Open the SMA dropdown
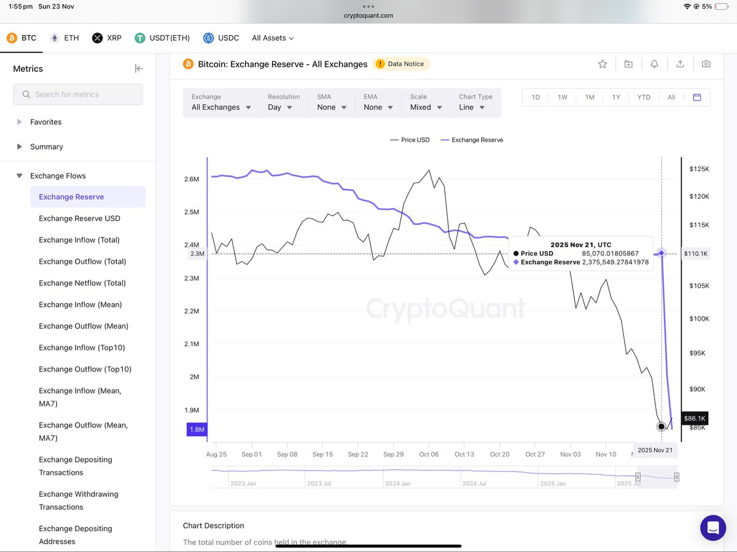Viewport: 737px width, 552px height. click(332, 102)
